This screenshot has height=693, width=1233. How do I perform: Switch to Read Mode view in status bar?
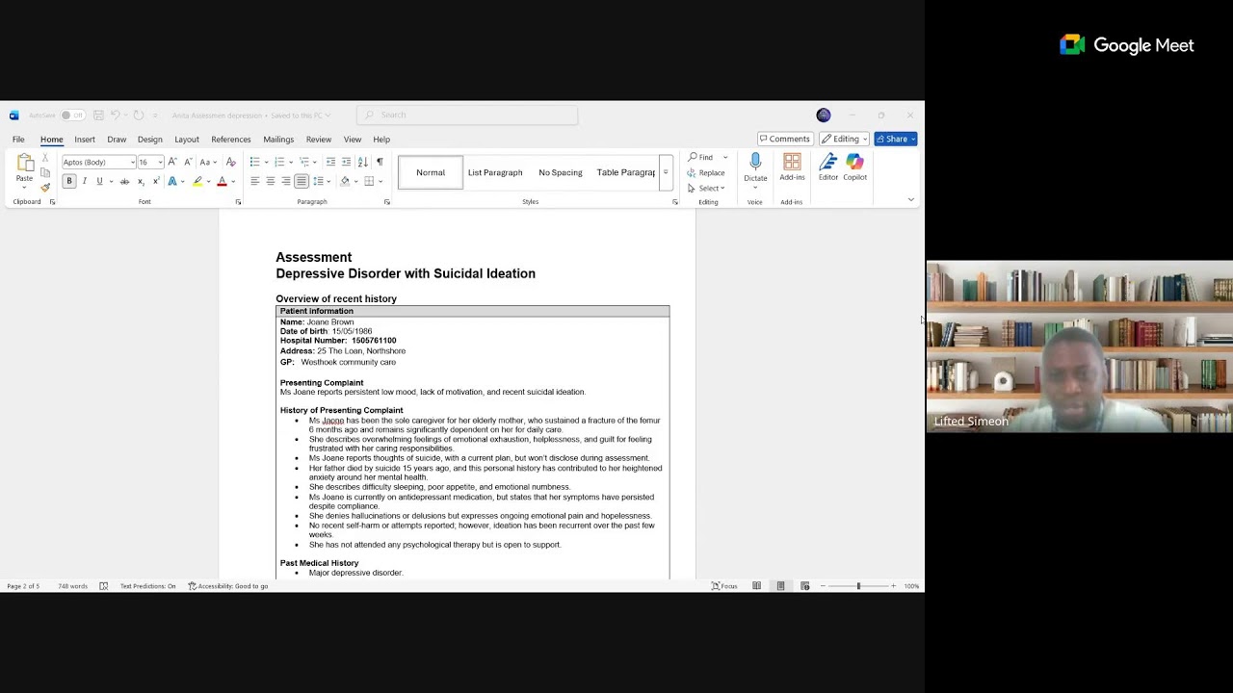coord(756,586)
